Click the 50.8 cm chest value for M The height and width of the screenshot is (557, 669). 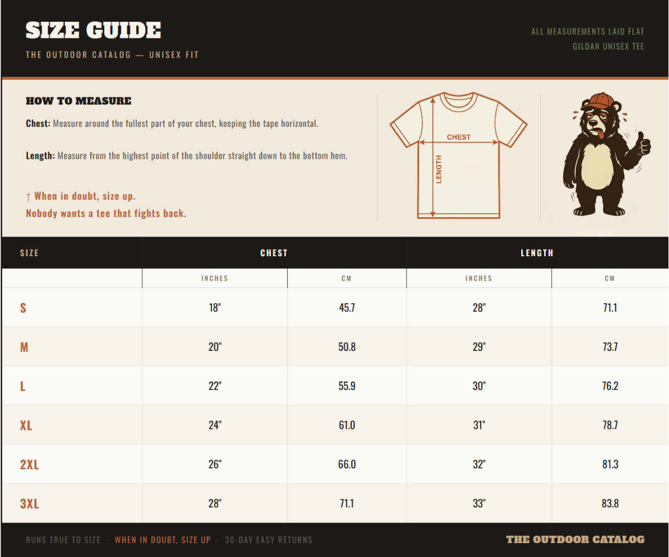point(347,347)
